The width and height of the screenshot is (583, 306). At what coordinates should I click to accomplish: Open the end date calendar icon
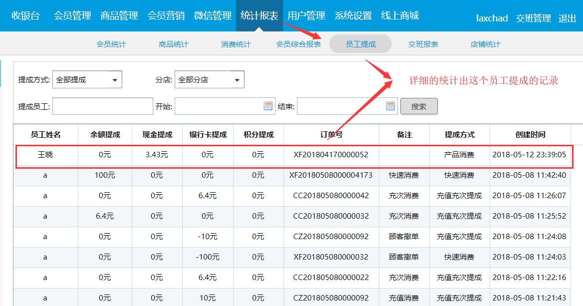390,106
